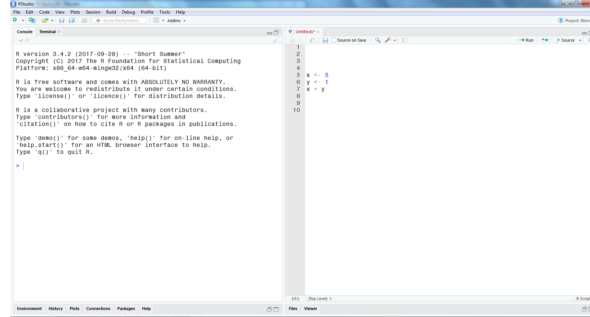Go back to previous source location
Image resolution: width=590 pixels, height=317 pixels.
click(x=292, y=40)
